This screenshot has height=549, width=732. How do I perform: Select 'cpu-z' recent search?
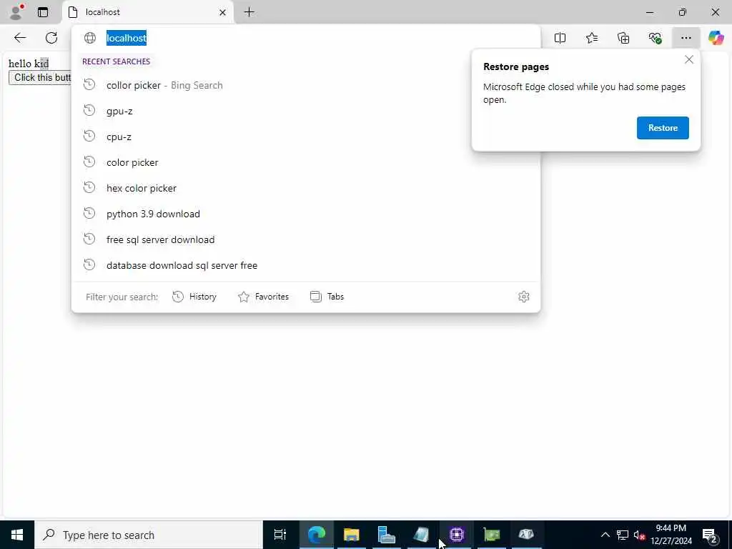coord(306,137)
